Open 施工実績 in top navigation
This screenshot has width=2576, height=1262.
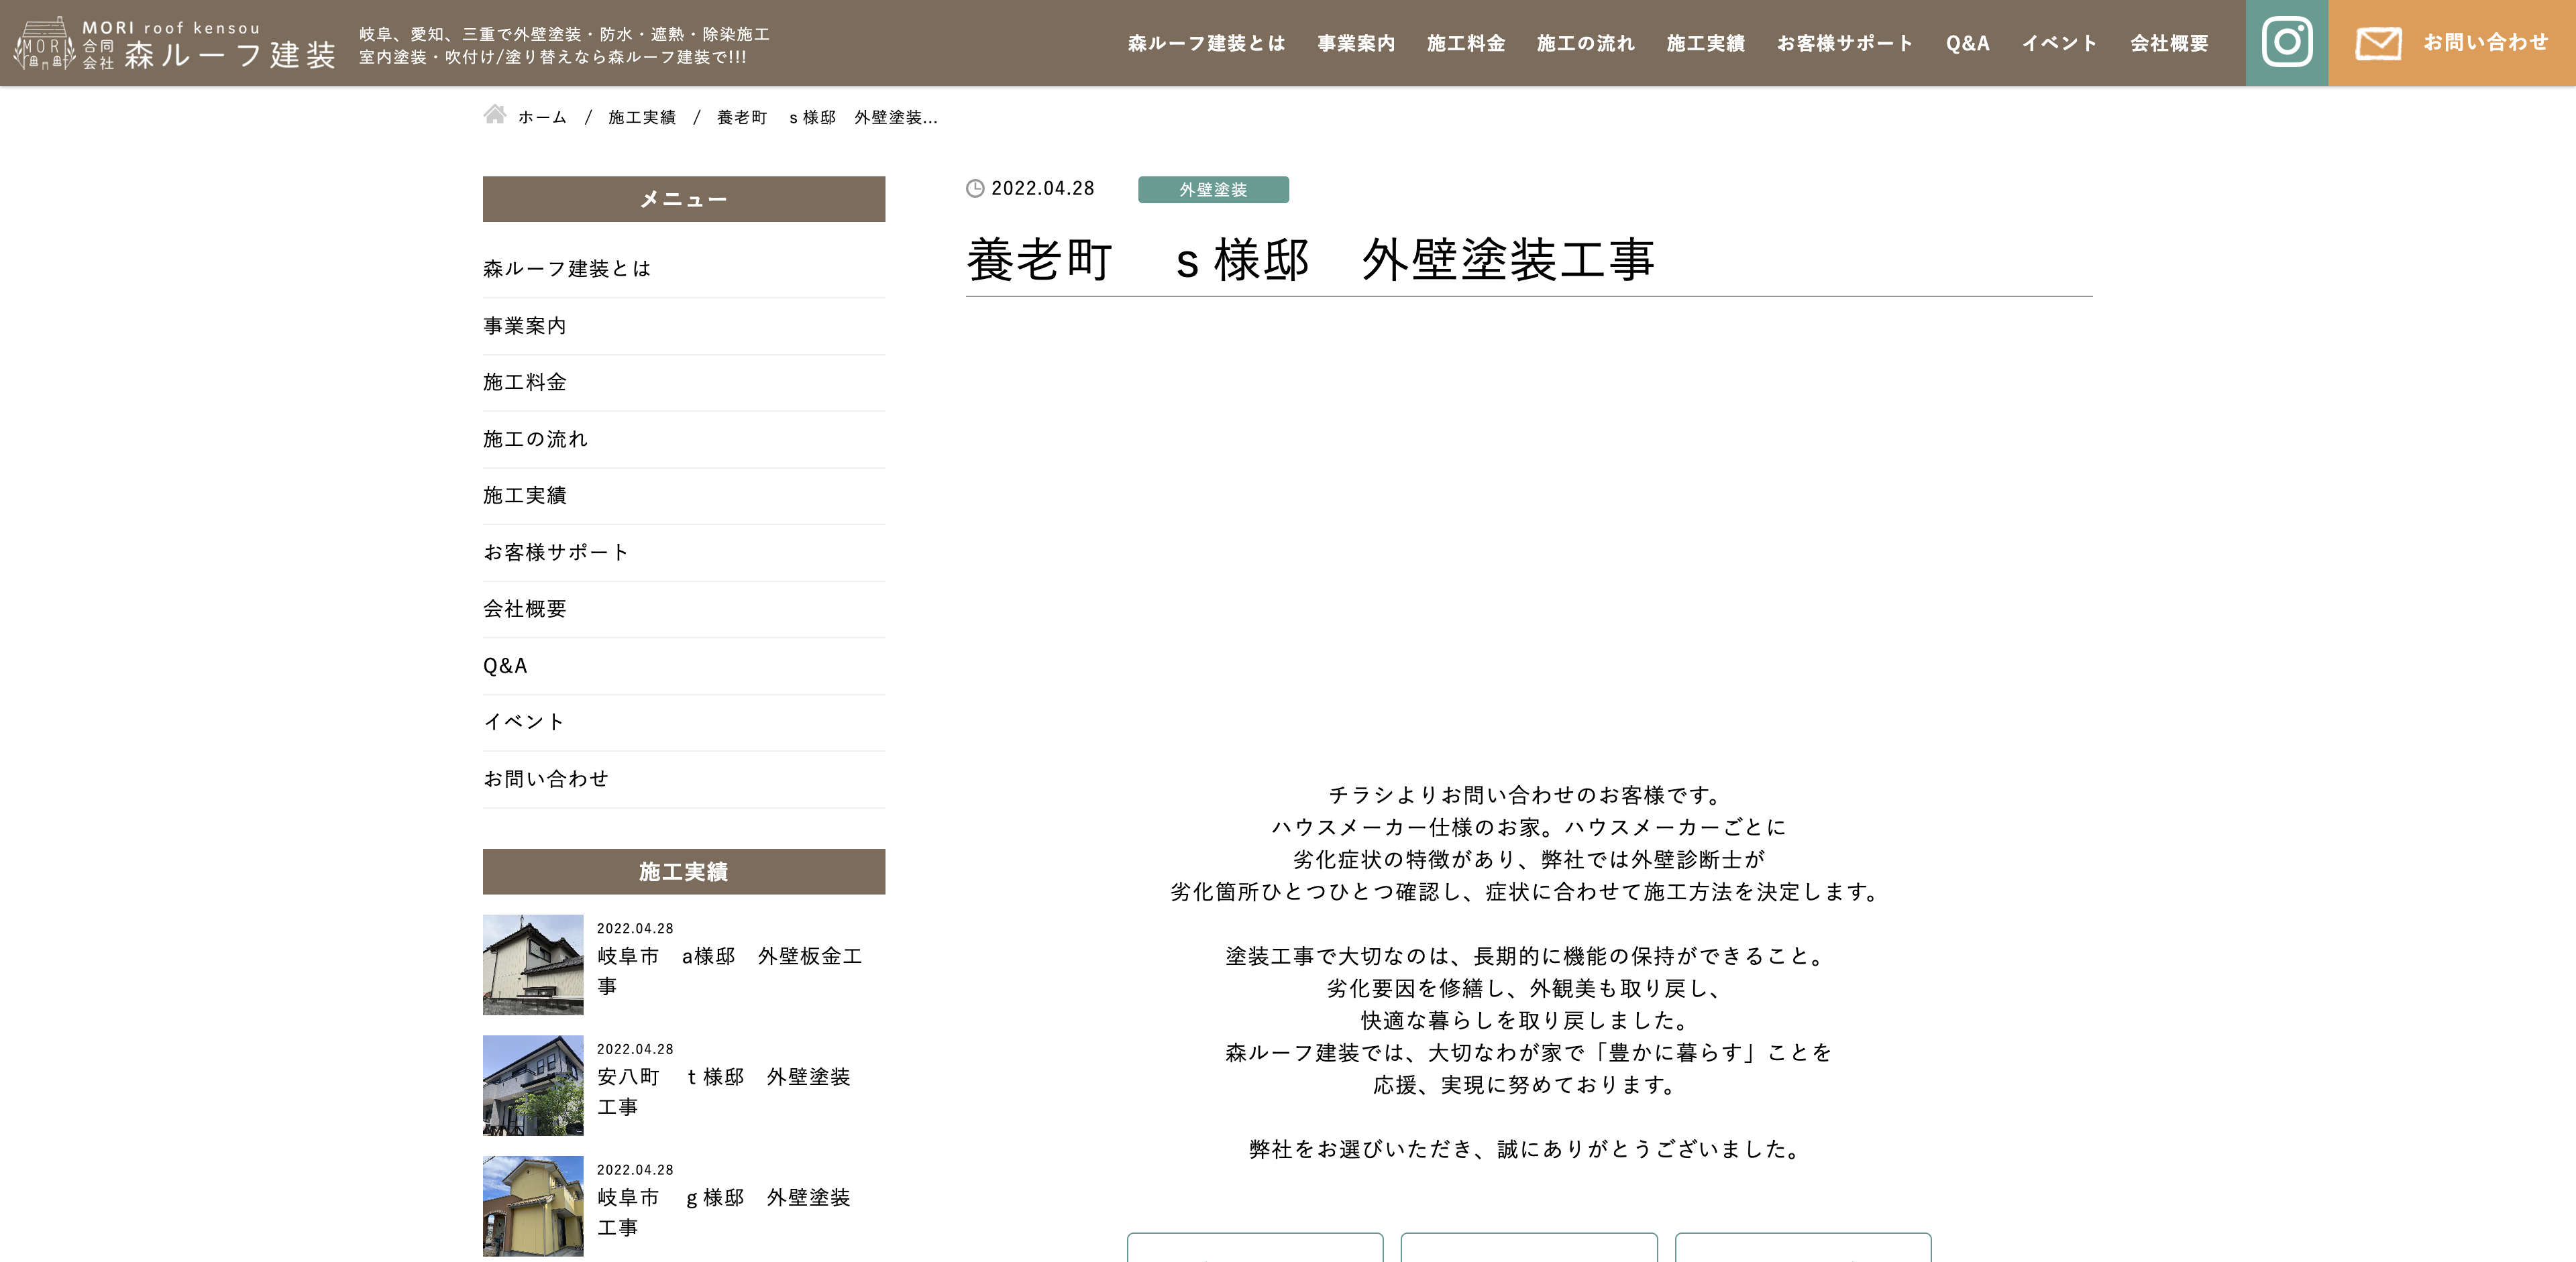click(1706, 43)
